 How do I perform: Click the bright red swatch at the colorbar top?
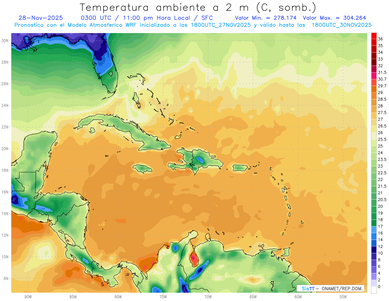coord(374,35)
